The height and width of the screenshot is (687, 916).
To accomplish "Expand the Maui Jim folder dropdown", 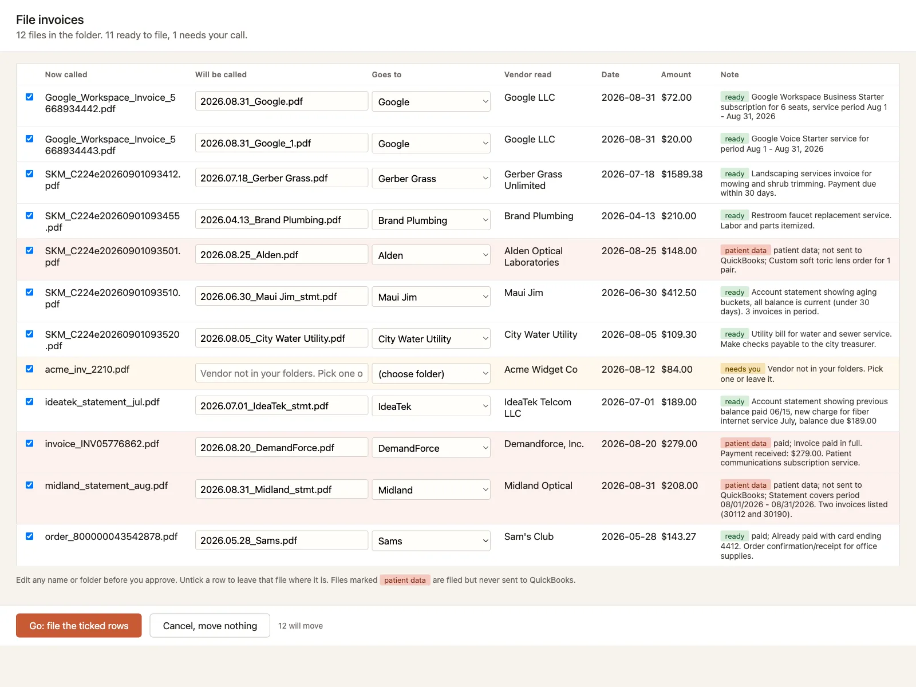I will (x=431, y=297).
